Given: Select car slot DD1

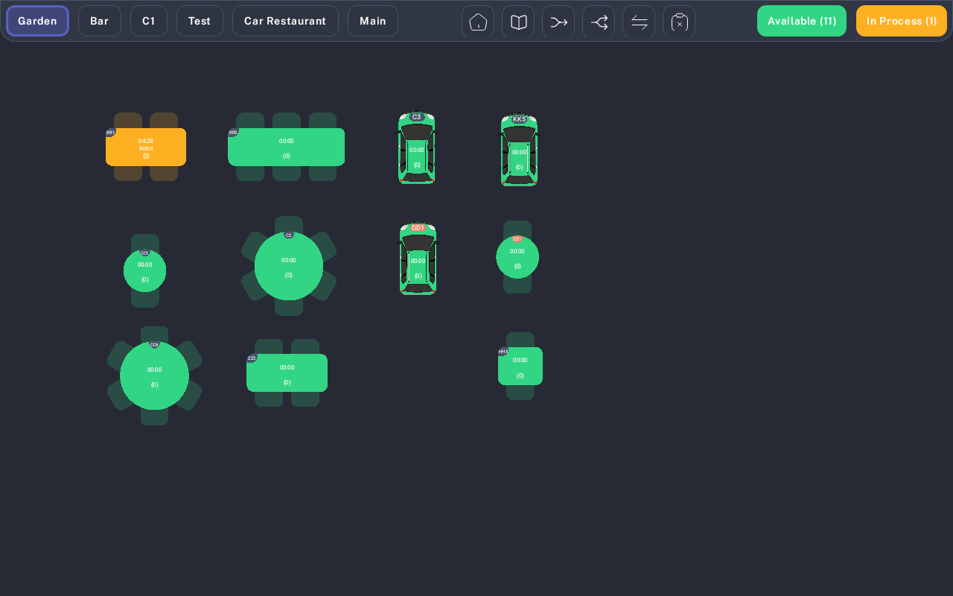Looking at the screenshot, I should (418, 259).
